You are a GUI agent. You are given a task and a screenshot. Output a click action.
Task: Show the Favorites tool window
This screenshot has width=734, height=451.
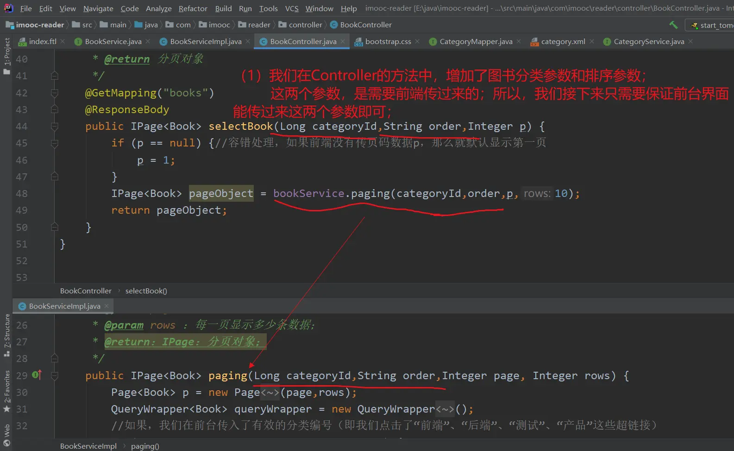click(x=6, y=389)
